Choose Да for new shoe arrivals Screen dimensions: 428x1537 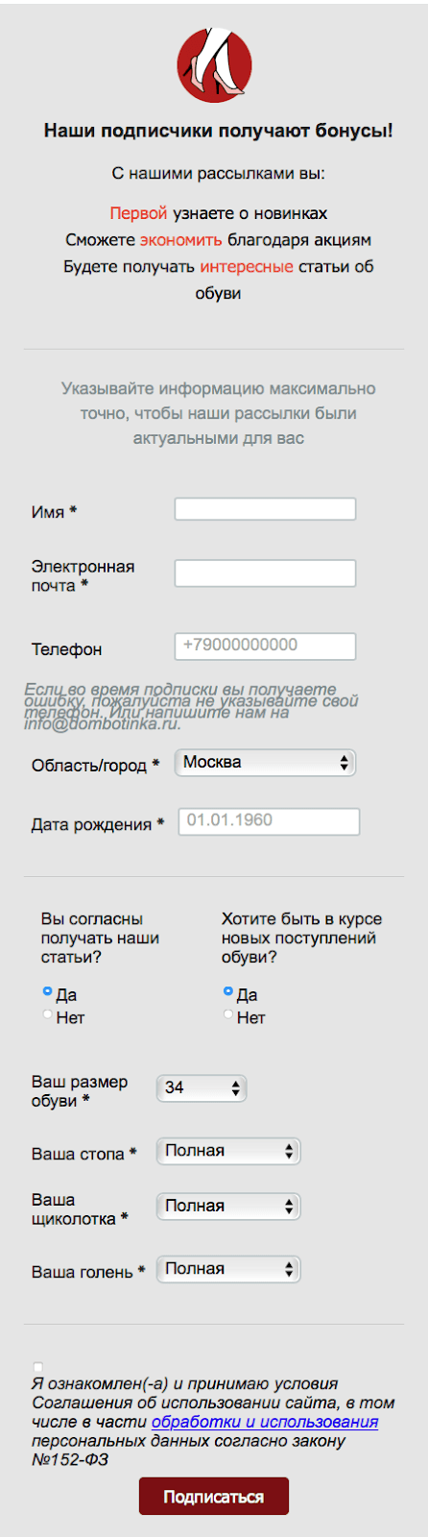click(x=227, y=991)
